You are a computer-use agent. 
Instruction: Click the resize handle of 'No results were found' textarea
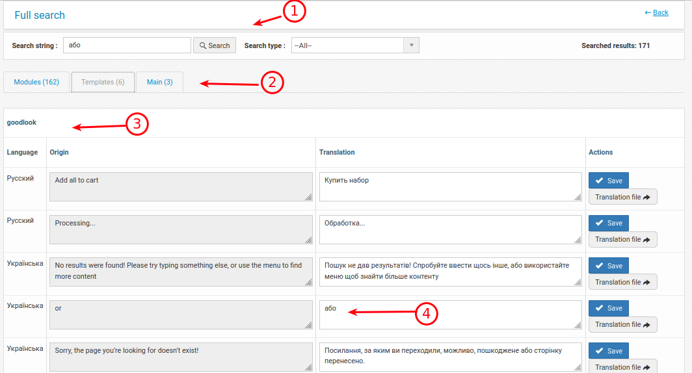(x=308, y=282)
